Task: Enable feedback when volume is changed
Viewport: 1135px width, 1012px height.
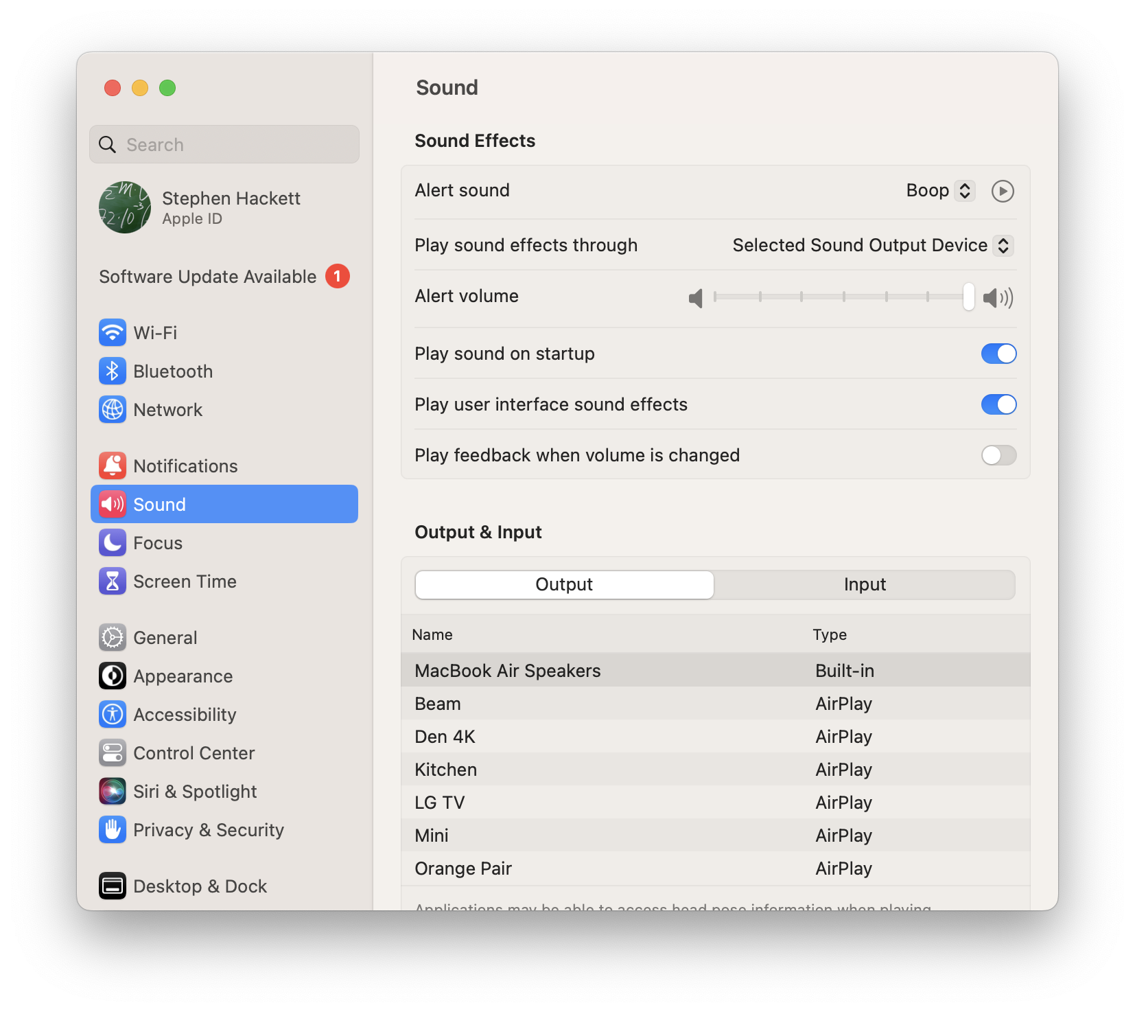Action: coord(998,455)
